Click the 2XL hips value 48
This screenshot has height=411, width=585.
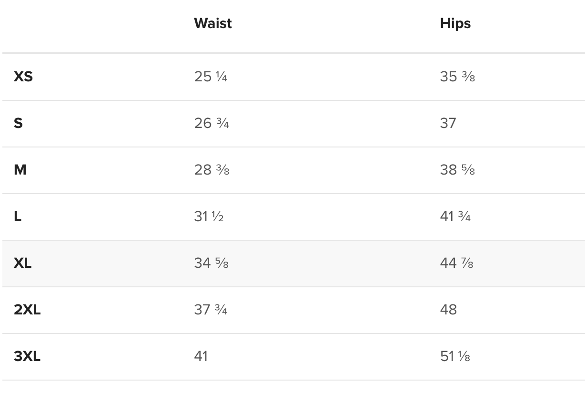point(448,310)
